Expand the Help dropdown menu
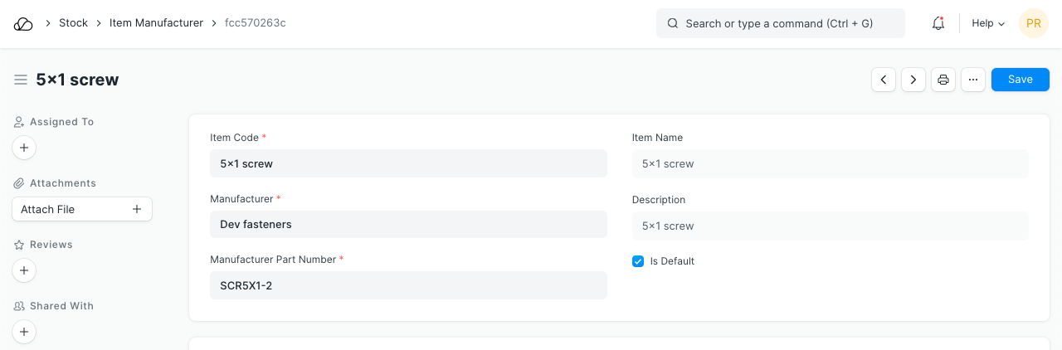The width and height of the screenshot is (1062, 350). click(x=988, y=24)
